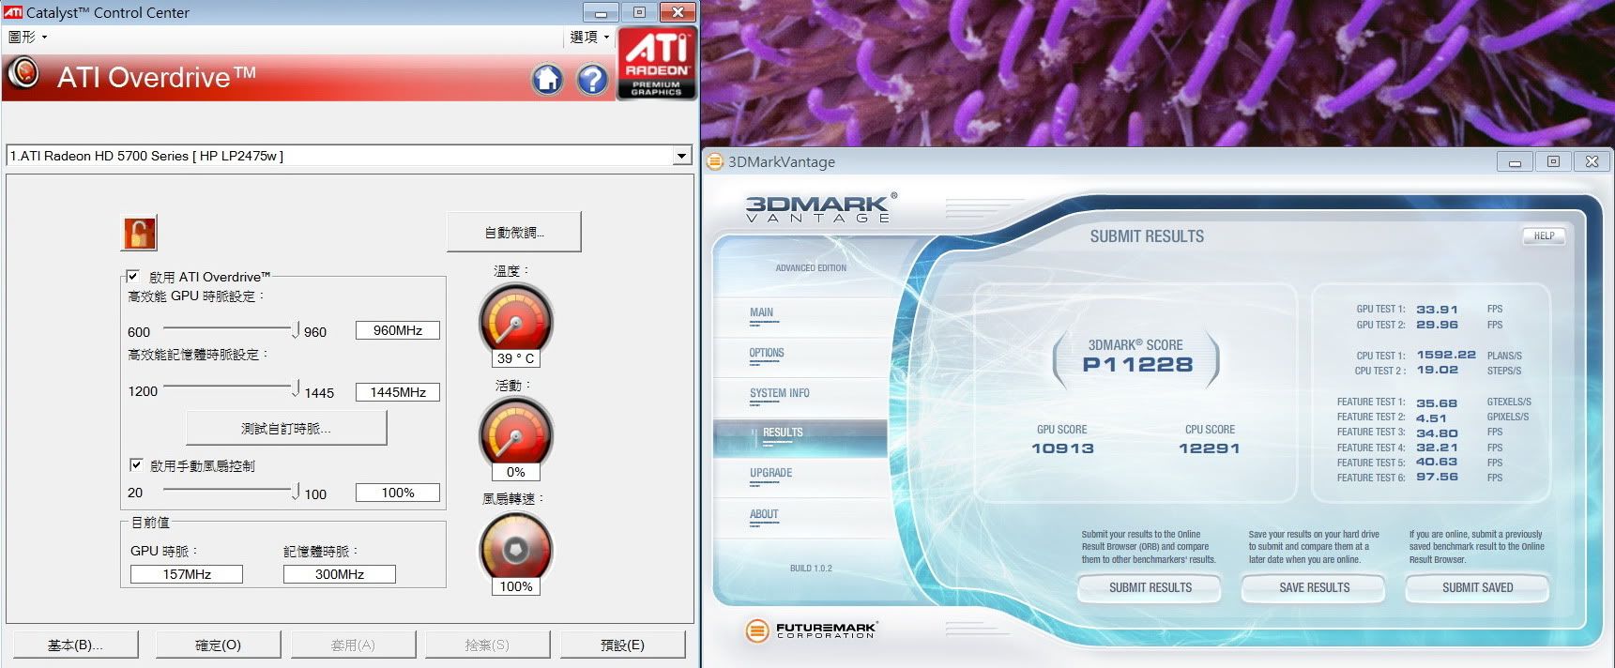Click the 960MHz GPU clock value field
The image size is (1615, 668).
click(x=397, y=330)
